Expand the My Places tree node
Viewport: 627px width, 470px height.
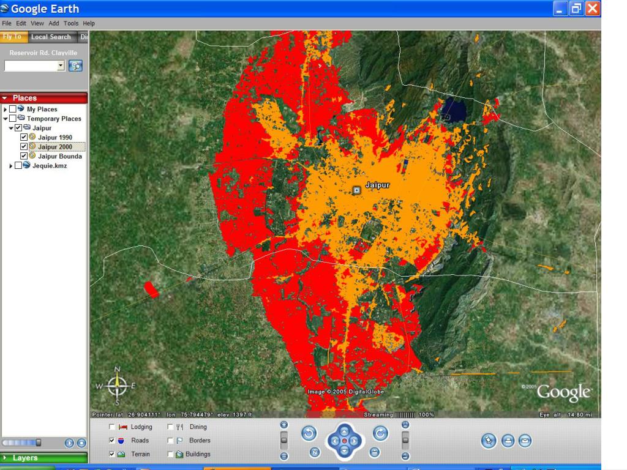pos(5,109)
